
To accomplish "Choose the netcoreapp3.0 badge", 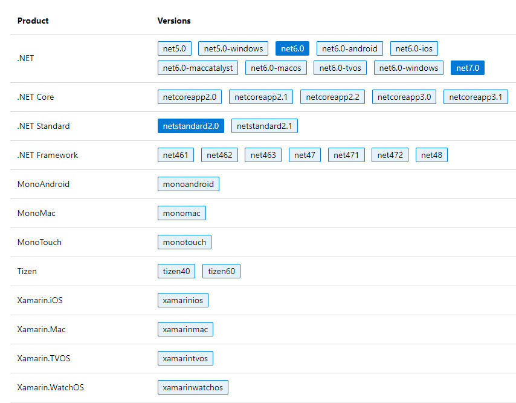I will [x=404, y=97].
